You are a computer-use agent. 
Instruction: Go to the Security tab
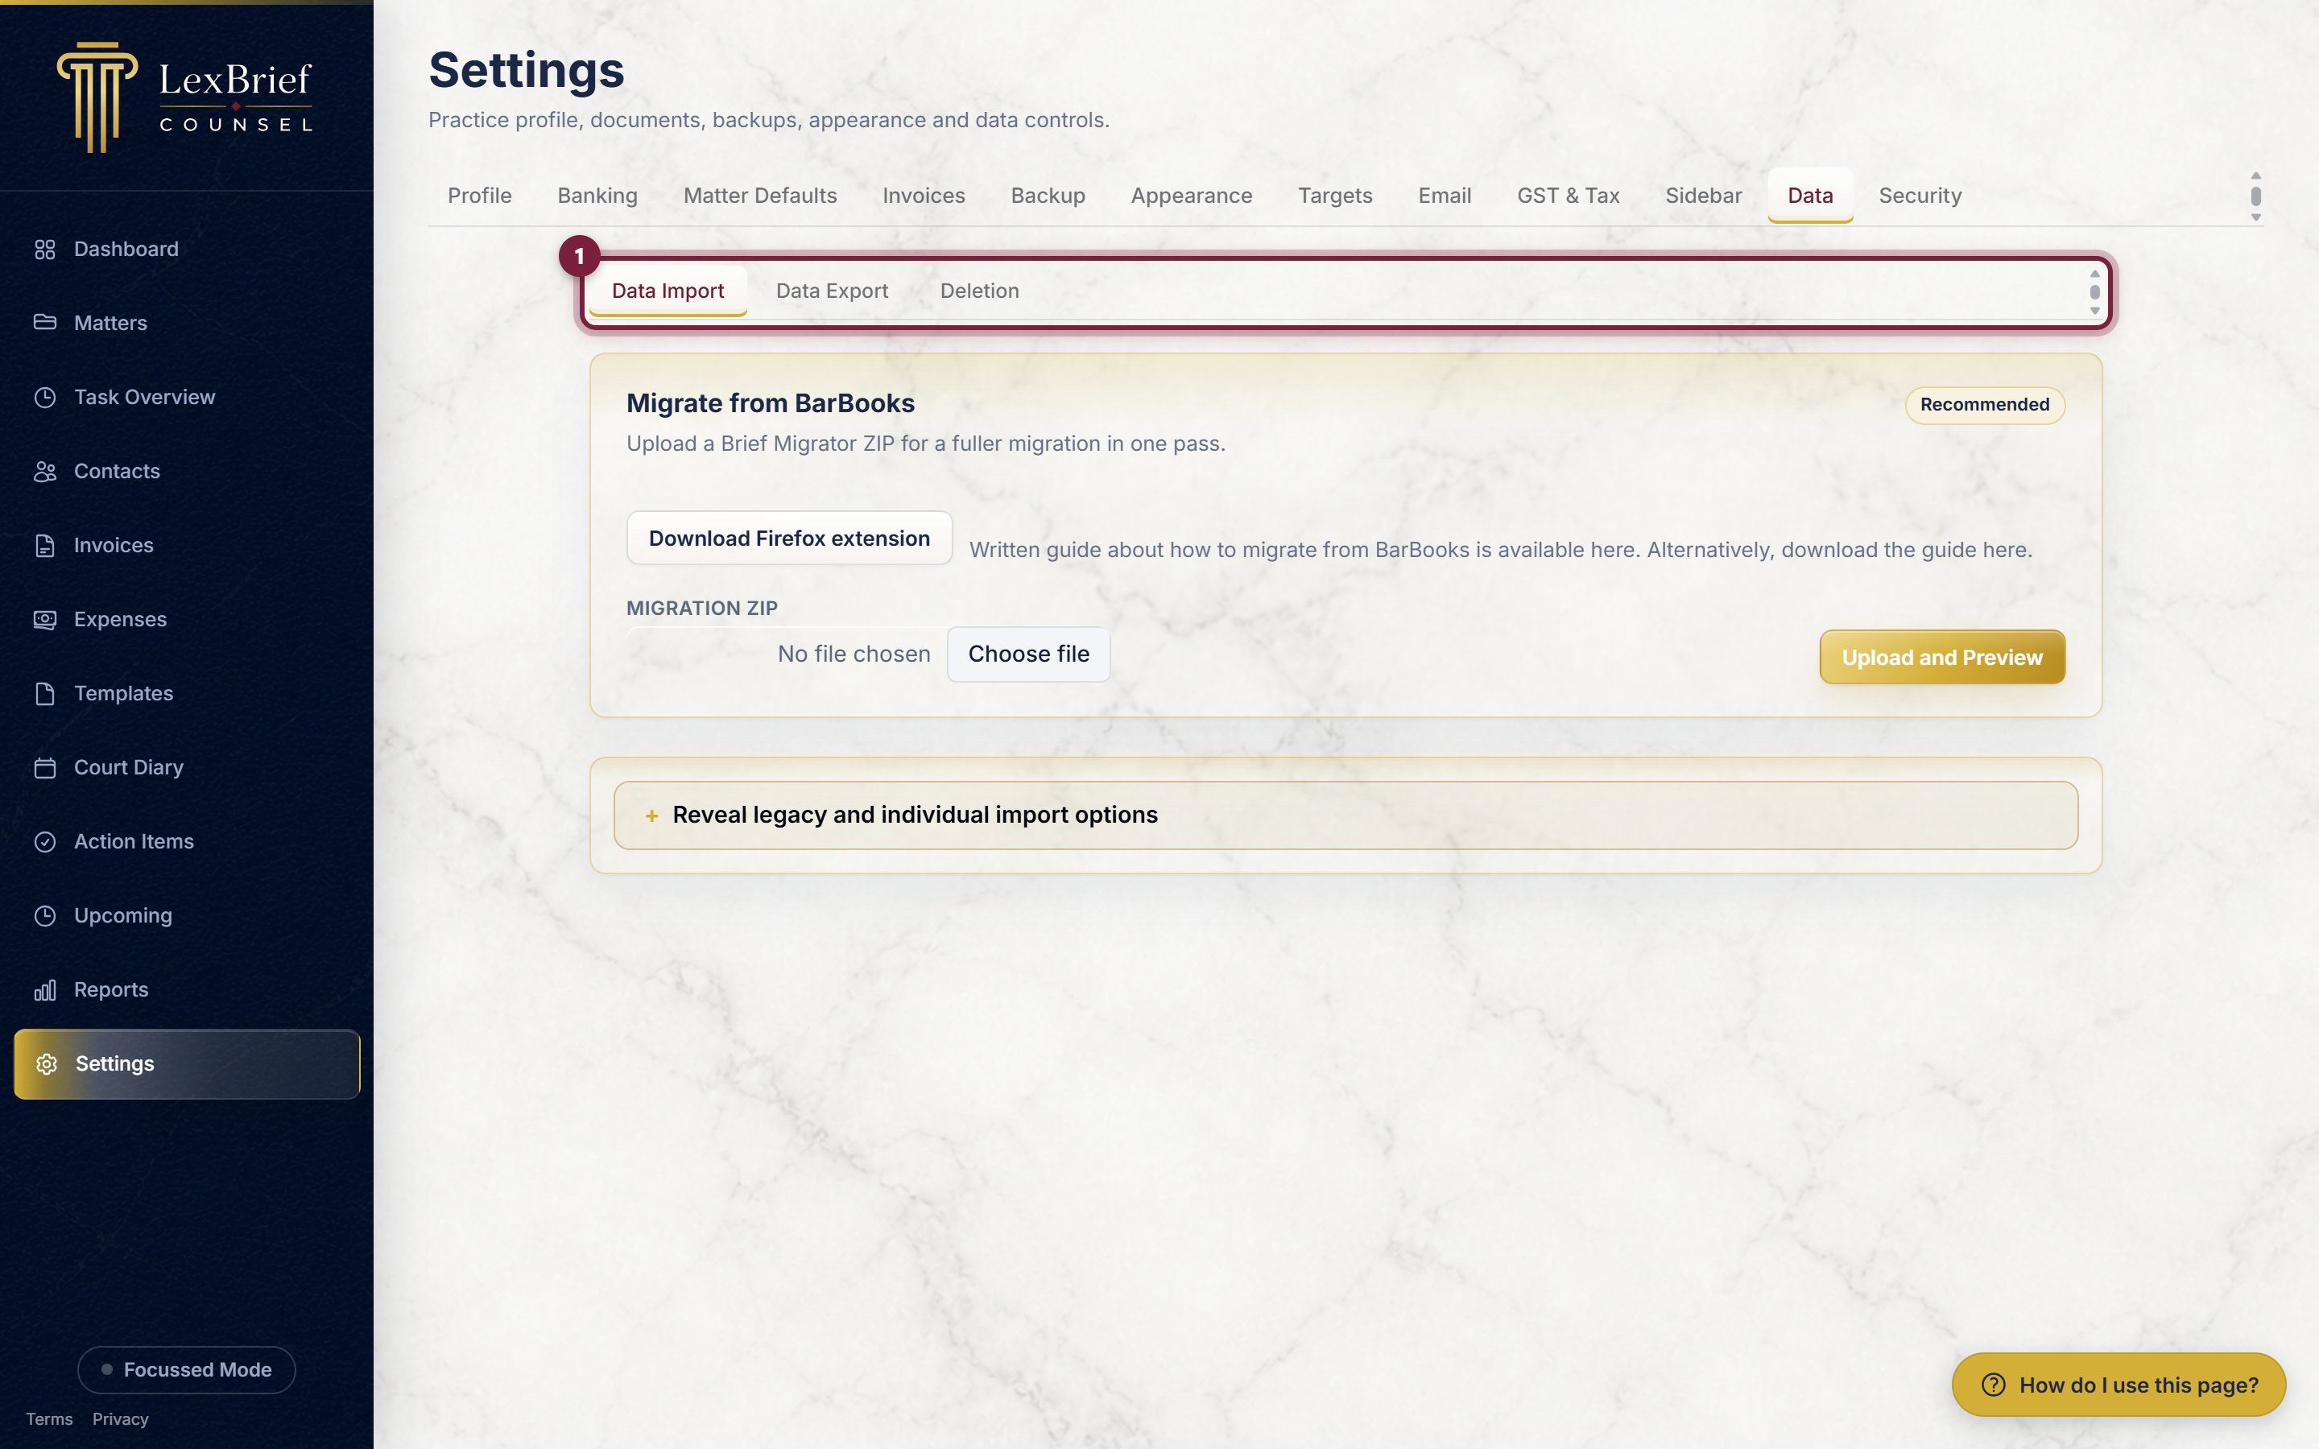(x=1920, y=196)
